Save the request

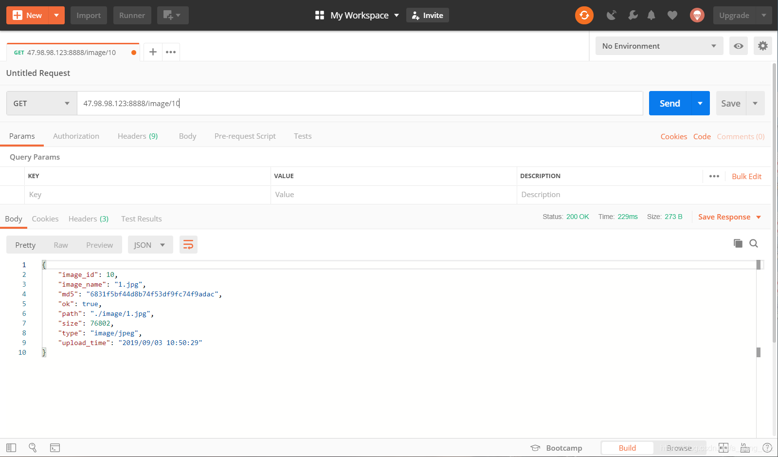coord(731,103)
